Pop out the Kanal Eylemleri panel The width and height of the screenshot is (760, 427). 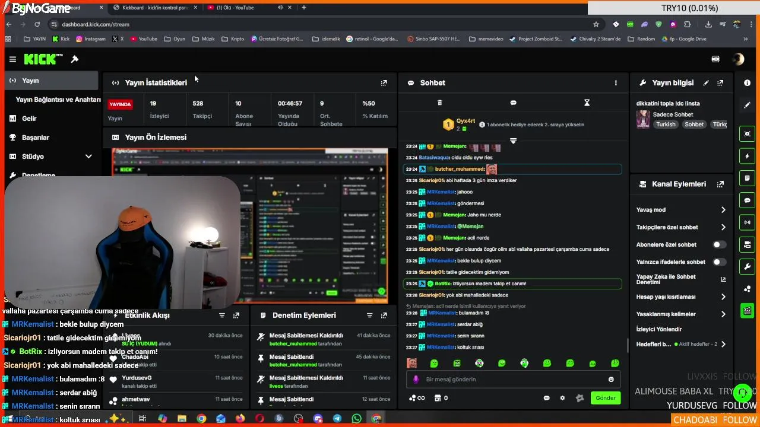720,184
